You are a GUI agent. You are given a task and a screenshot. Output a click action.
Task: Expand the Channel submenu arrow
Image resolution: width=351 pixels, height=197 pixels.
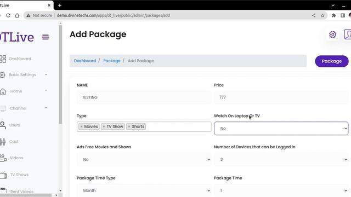(x=46, y=108)
